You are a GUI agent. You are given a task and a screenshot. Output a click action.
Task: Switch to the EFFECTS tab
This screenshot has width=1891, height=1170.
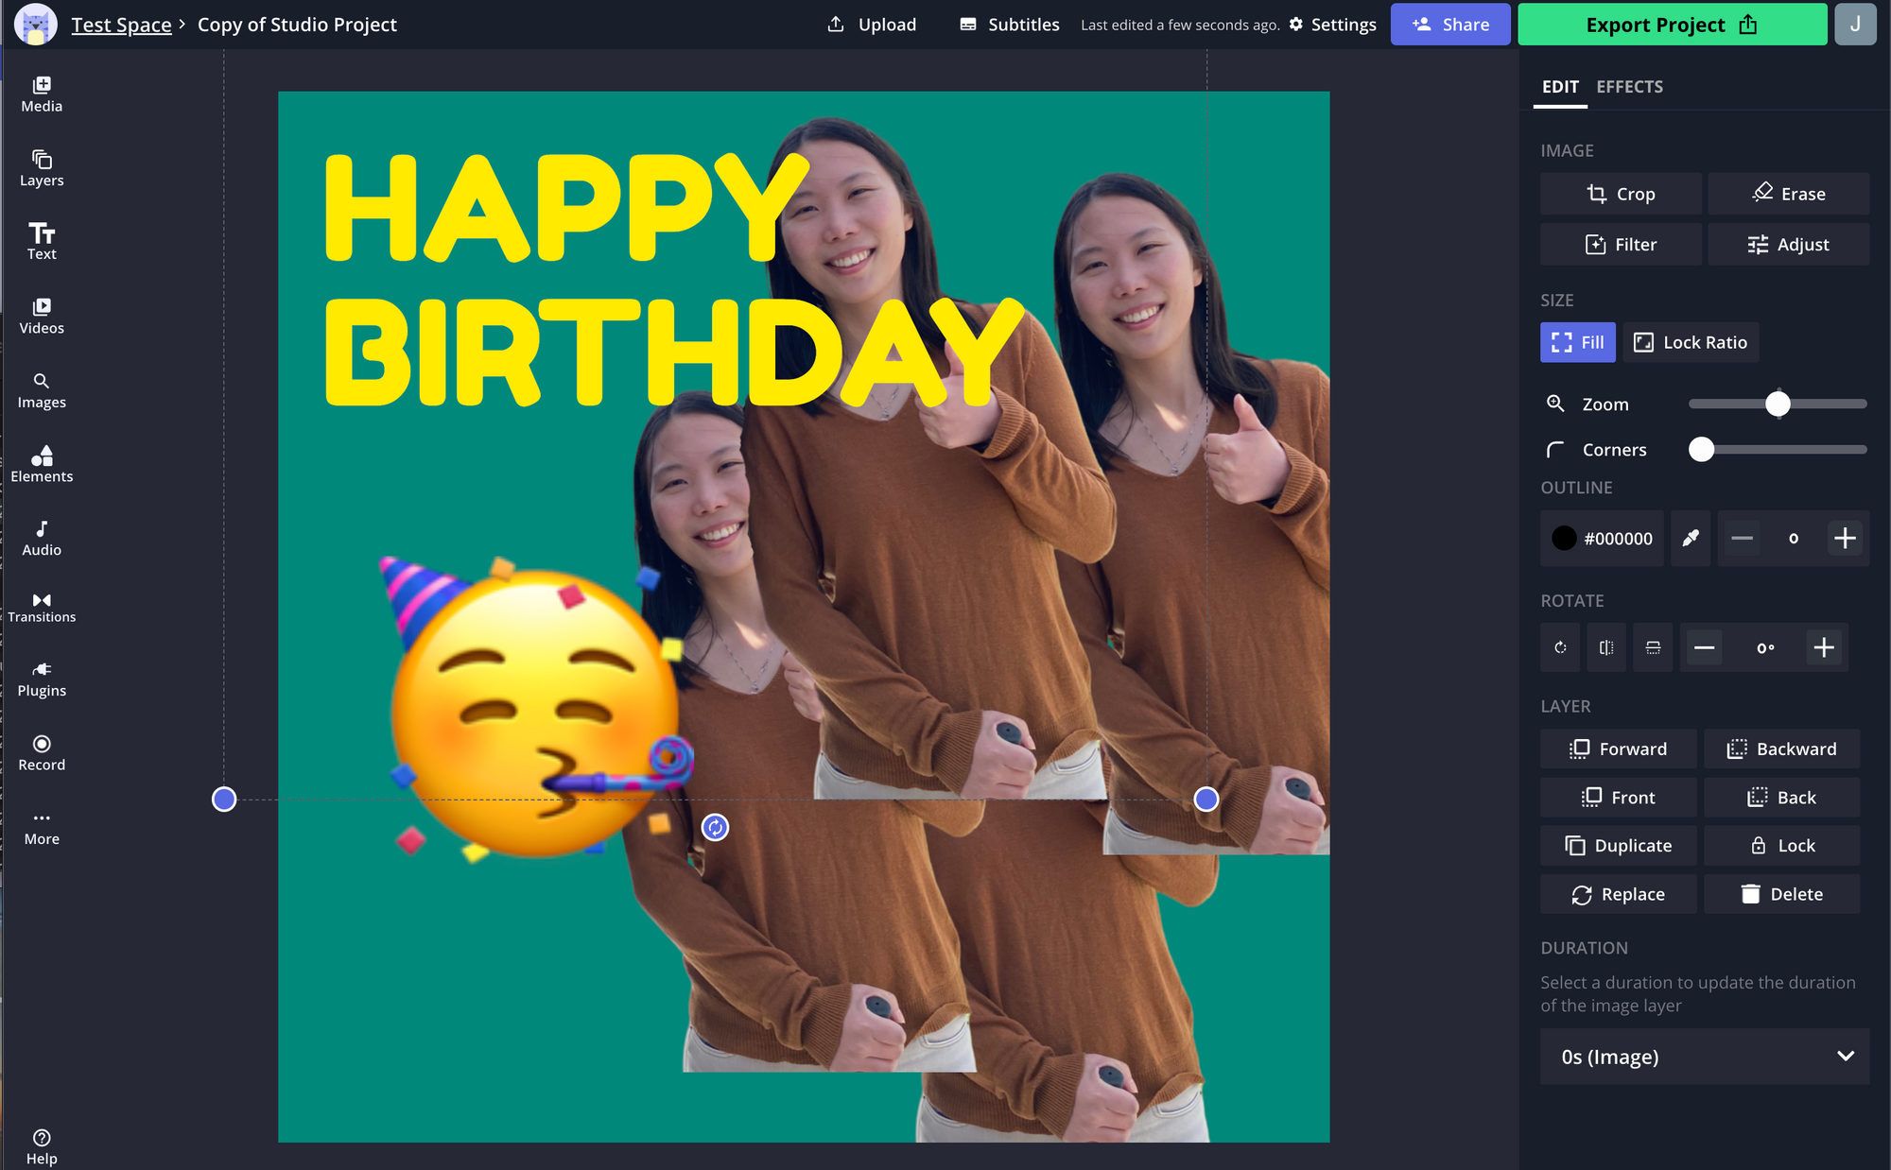pos(1629,87)
